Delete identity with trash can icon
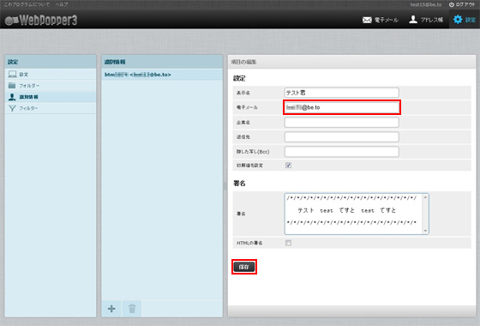 (x=132, y=309)
